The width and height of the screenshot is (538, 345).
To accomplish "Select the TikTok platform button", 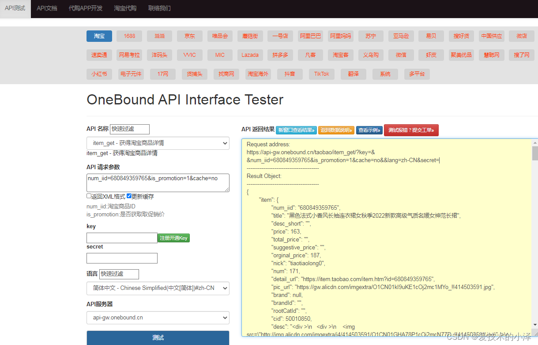I will 322,74.
